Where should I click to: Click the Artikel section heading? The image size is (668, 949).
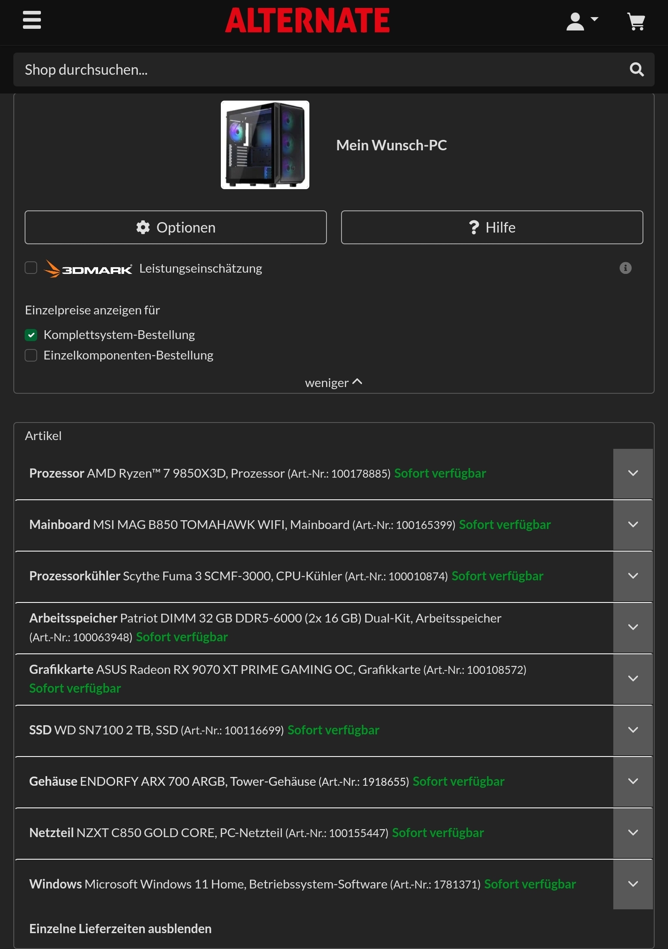(x=43, y=436)
